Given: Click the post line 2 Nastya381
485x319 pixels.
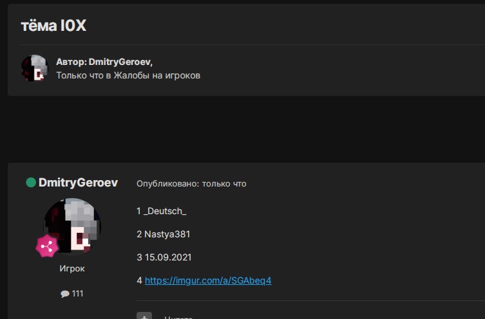Looking at the screenshot, I should click(163, 234).
